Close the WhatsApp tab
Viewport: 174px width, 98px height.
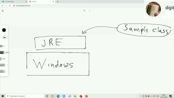click(26, 2)
